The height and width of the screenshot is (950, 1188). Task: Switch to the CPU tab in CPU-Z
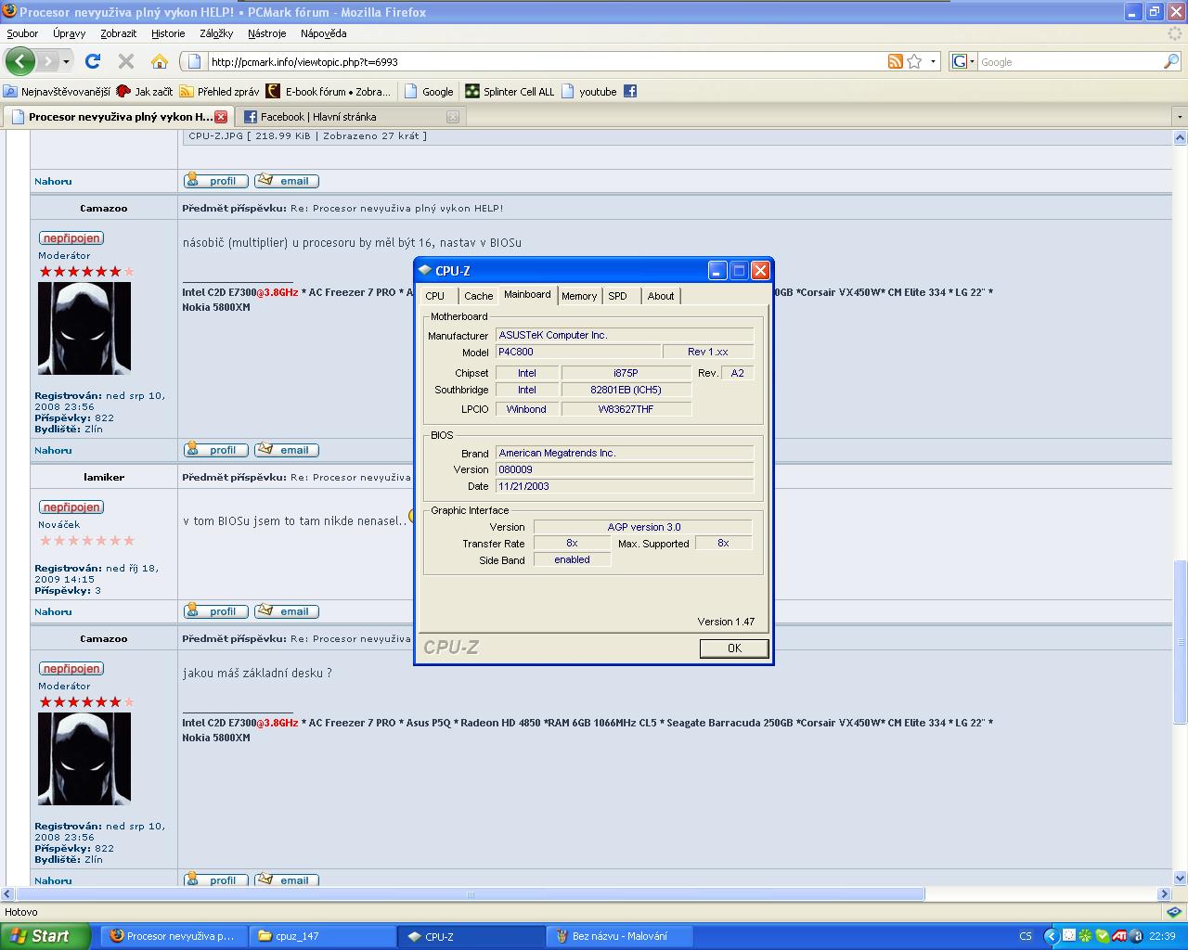(435, 296)
